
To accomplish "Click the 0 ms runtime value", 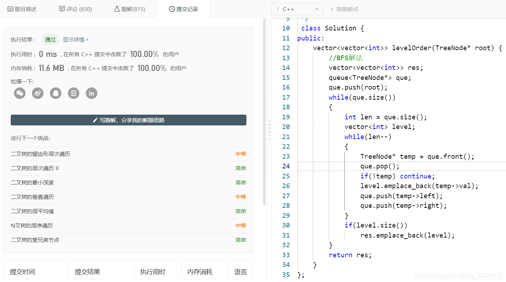I will coord(48,54).
